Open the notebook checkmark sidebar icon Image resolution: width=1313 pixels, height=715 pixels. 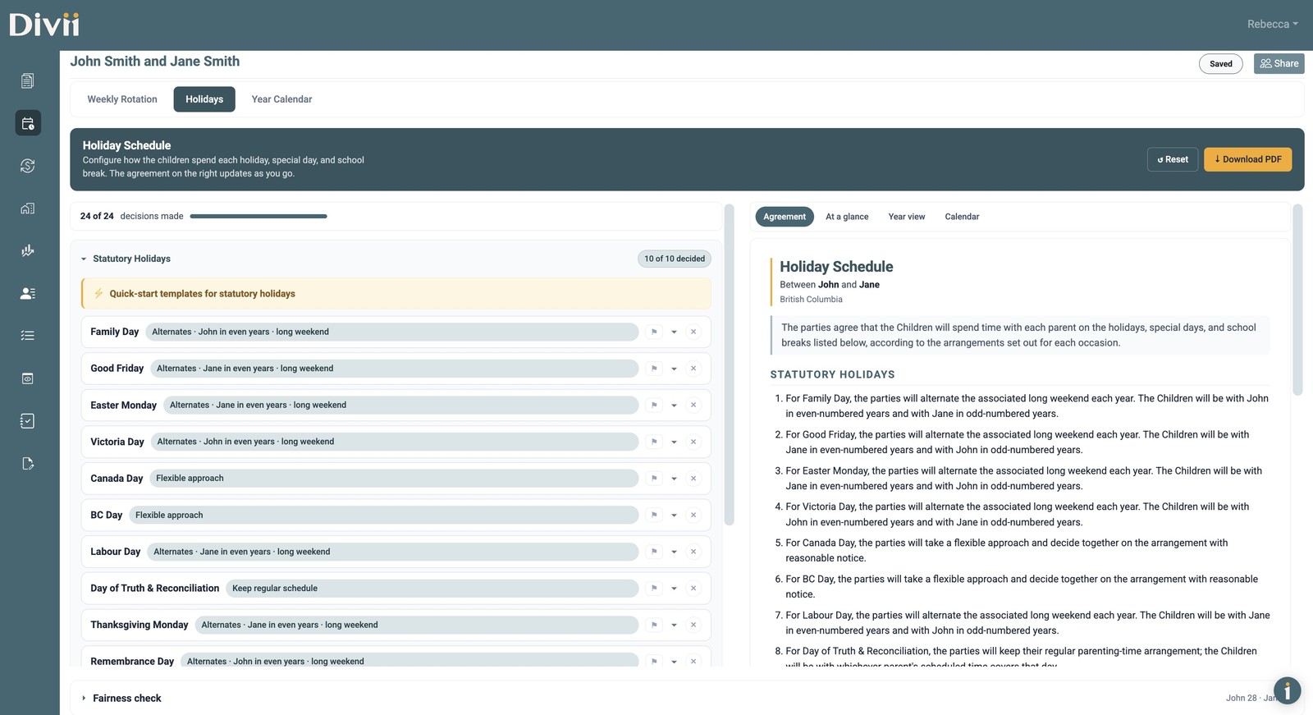[x=27, y=421]
